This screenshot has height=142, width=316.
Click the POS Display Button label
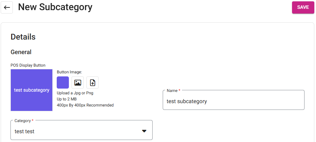[x=28, y=65]
